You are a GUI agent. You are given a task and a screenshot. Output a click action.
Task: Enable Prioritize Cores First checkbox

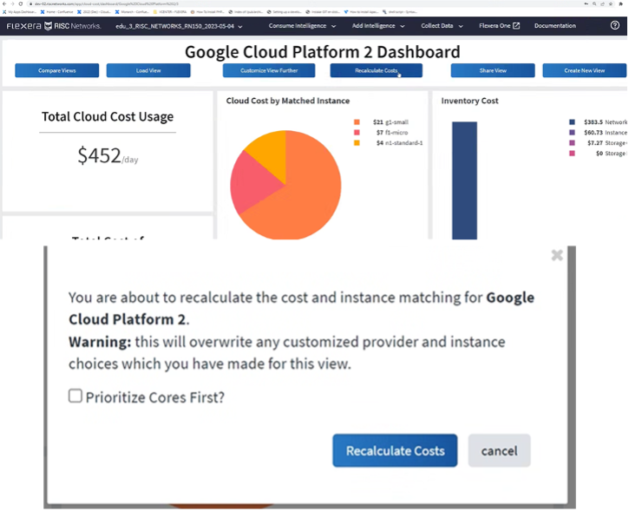tap(75, 396)
